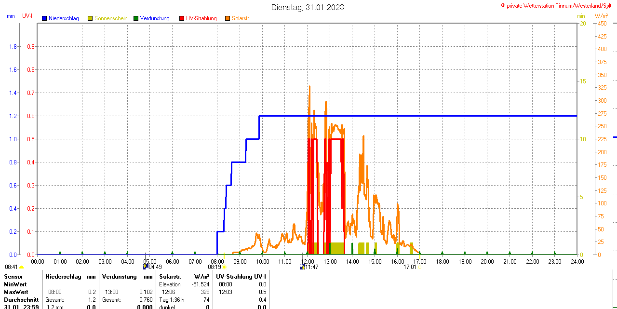Click the sun icon beside 08:19
The height and width of the screenshot is (309, 617).
pyautogui.click(x=224, y=267)
